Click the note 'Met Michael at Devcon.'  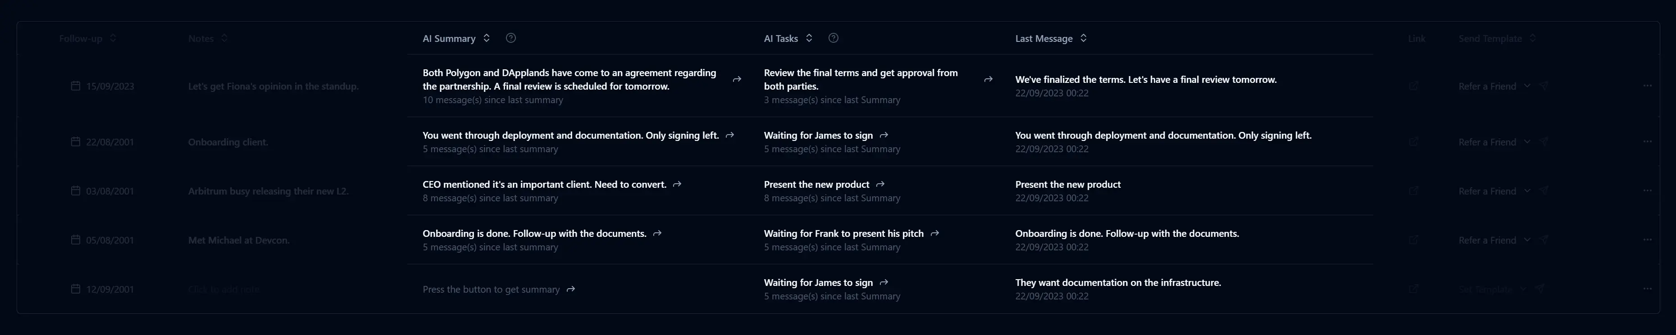(238, 240)
